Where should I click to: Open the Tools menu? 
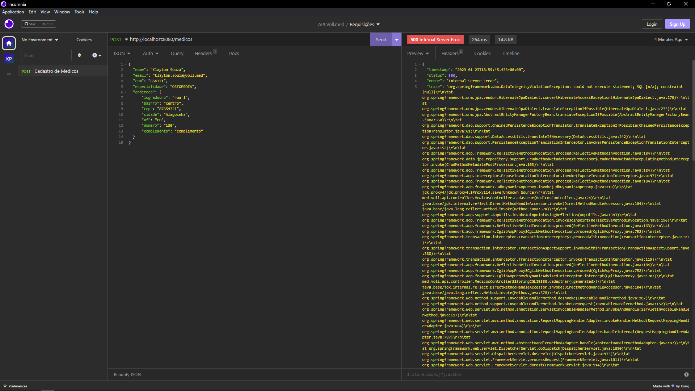coord(79,12)
